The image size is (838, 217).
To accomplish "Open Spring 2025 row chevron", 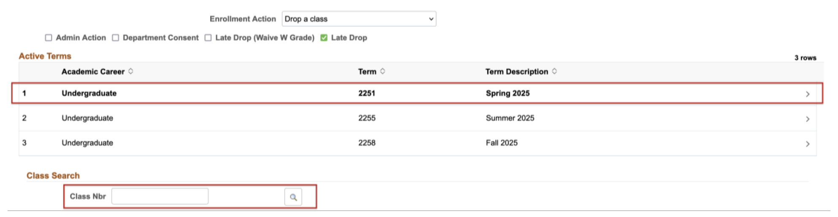I will coord(807,94).
